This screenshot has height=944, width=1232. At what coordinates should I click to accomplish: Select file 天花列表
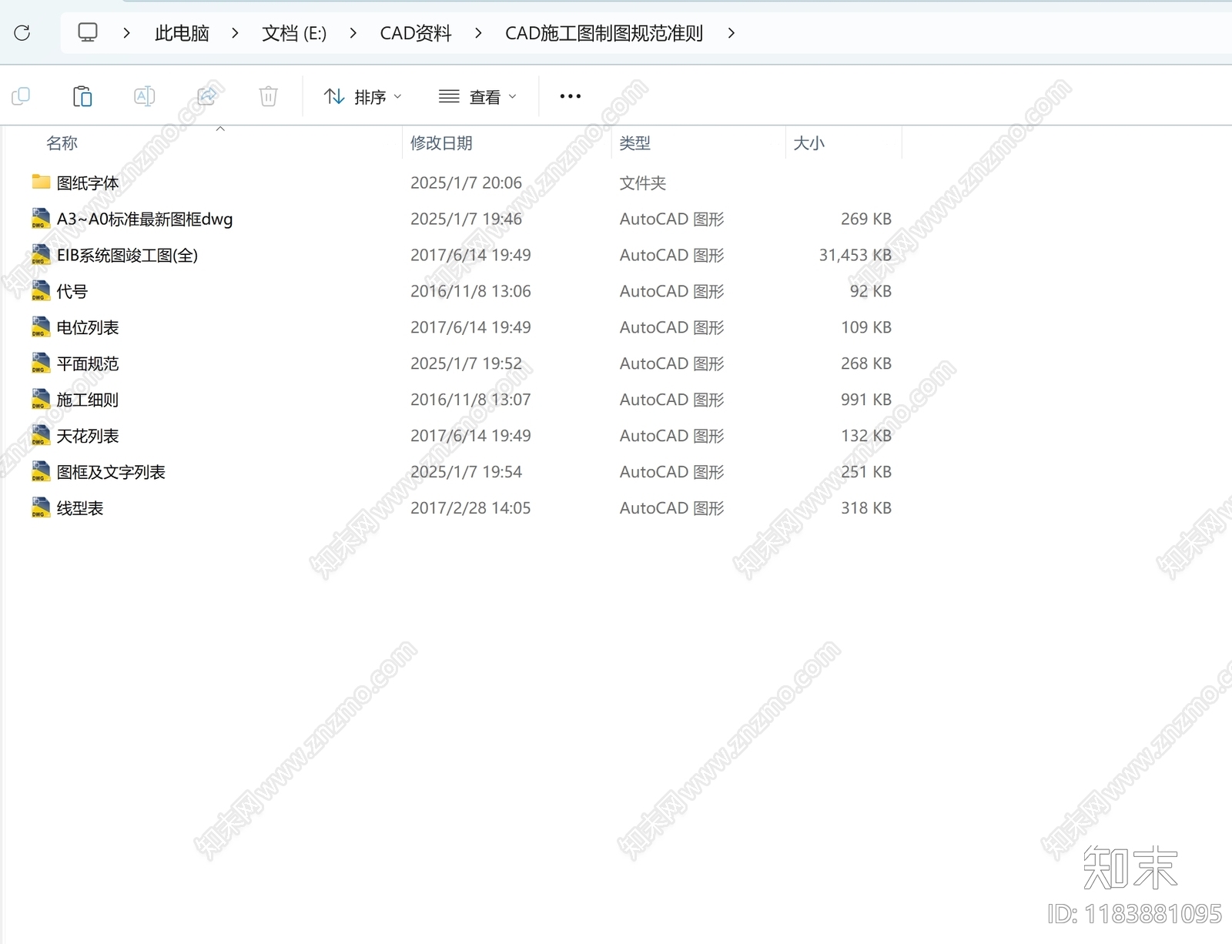coord(88,437)
